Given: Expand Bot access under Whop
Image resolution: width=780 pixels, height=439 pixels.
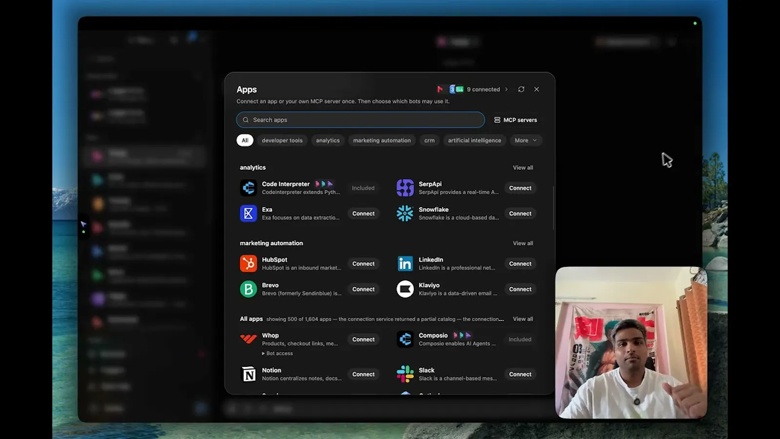Looking at the screenshot, I should (277, 354).
